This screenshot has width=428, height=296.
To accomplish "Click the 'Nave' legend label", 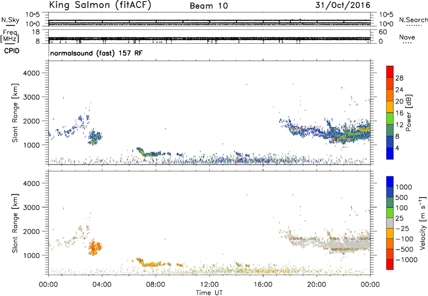I will tap(407, 37).
